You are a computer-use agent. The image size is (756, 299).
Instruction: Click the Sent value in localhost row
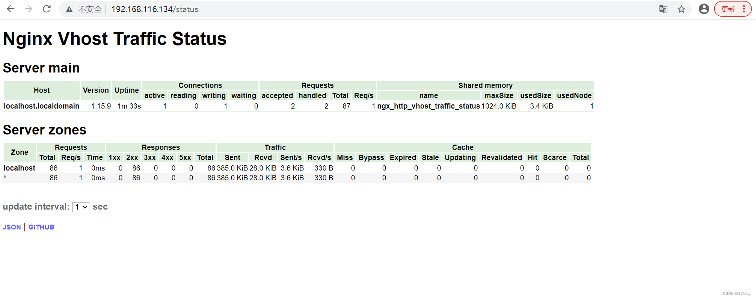(232, 168)
